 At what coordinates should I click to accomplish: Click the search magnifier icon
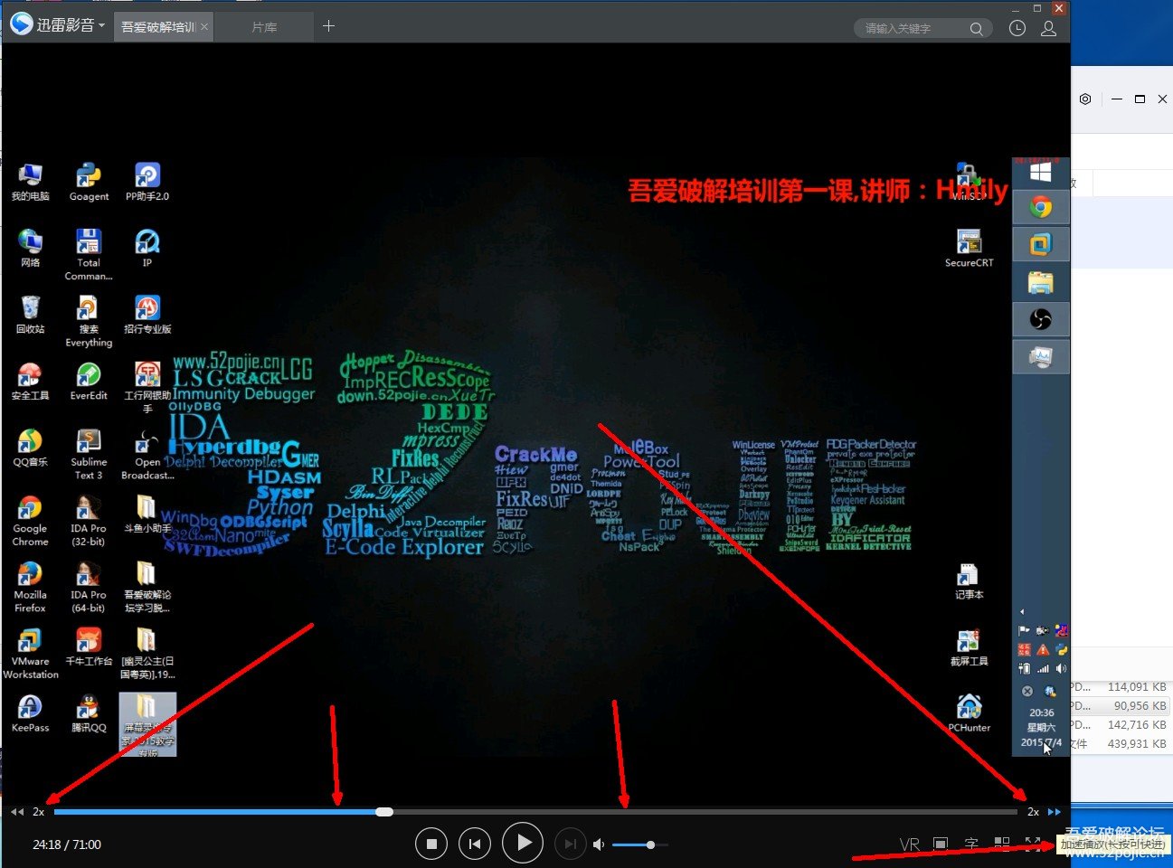pyautogui.click(x=977, y=28)
